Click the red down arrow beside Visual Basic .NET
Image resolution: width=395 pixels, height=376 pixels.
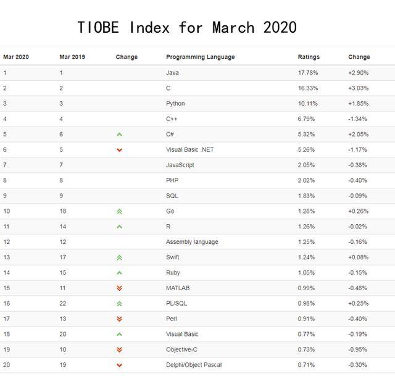119,150
